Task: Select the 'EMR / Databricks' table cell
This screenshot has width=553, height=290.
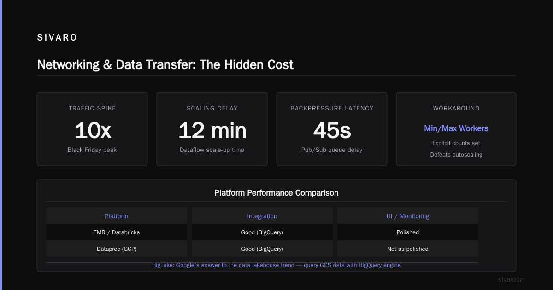Action: 117,232
